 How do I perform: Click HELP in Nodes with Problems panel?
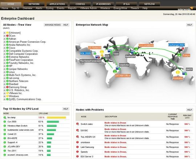(x=189, y=110)
